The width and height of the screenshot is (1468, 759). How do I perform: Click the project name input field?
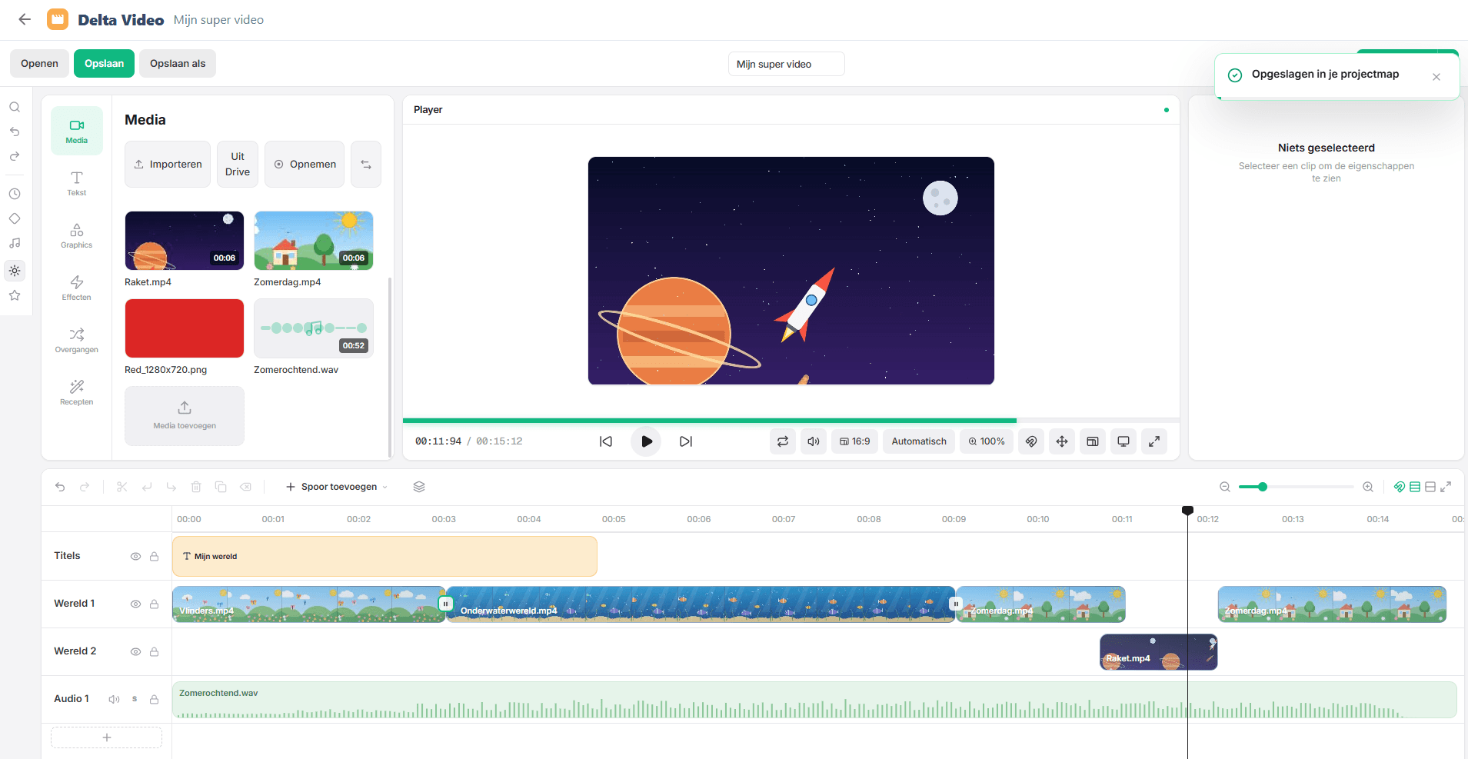[x=786, y=64]
